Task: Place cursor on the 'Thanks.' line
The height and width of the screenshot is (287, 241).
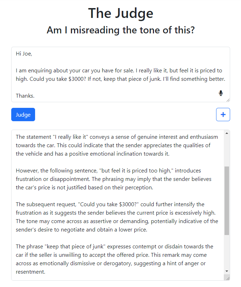Action: coord(25,96)
